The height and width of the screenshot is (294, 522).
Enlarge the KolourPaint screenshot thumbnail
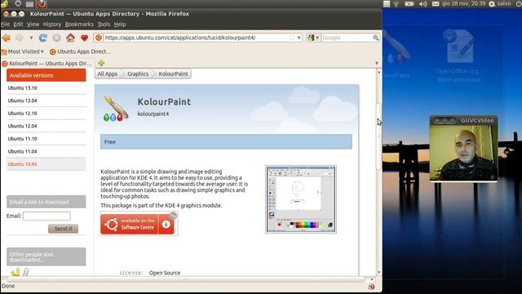pos(301,199)
